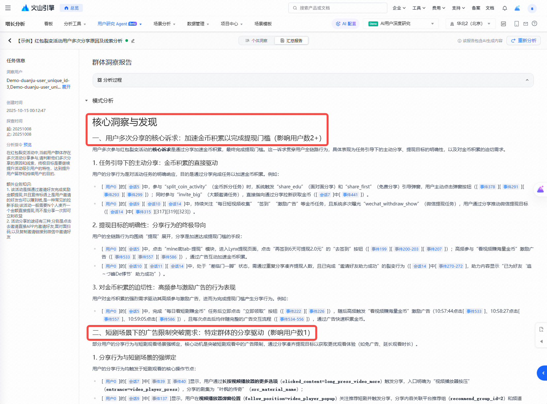The height and width of the screenshot is (404, 547).
Task: Click the blue mountain icon beside the bell
Action: tap(517, 8)
